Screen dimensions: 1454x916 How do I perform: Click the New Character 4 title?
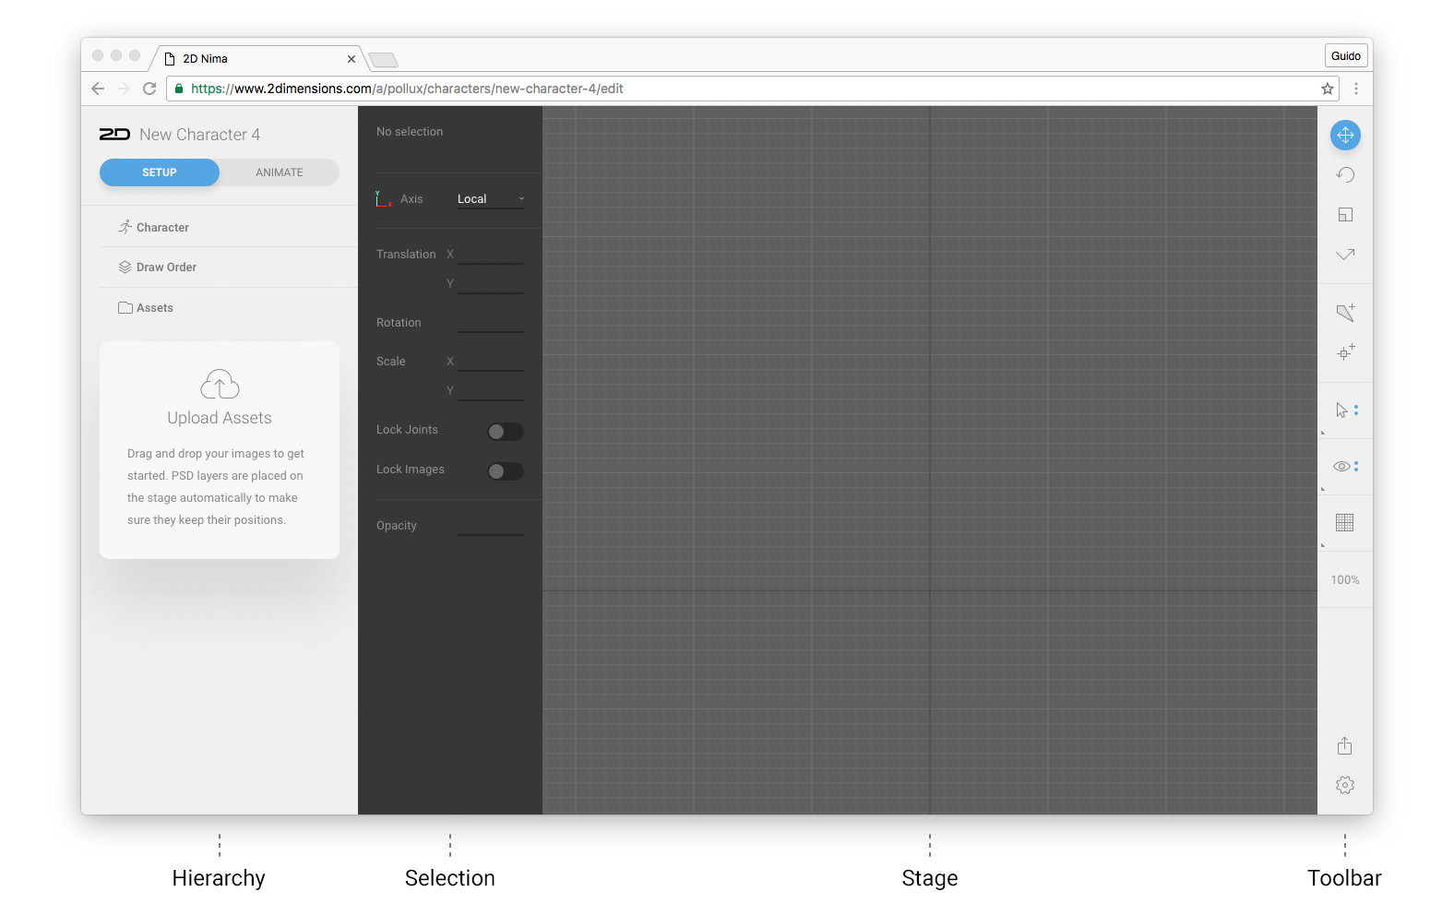[200, 135]
